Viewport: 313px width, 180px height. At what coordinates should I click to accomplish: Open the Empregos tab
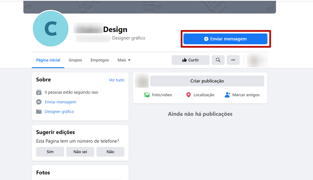pyautogui.click(x=100, y=60)
